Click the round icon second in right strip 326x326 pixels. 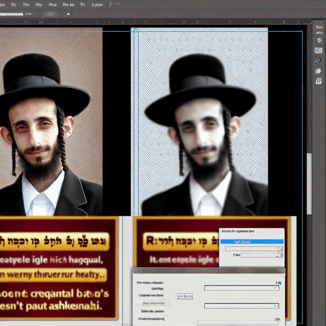318,40
